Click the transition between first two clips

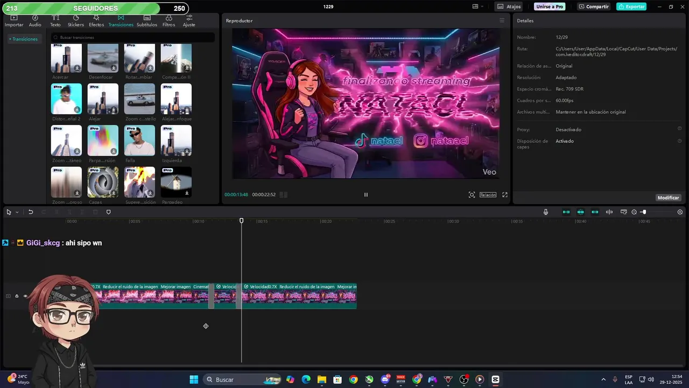point(212,296)
